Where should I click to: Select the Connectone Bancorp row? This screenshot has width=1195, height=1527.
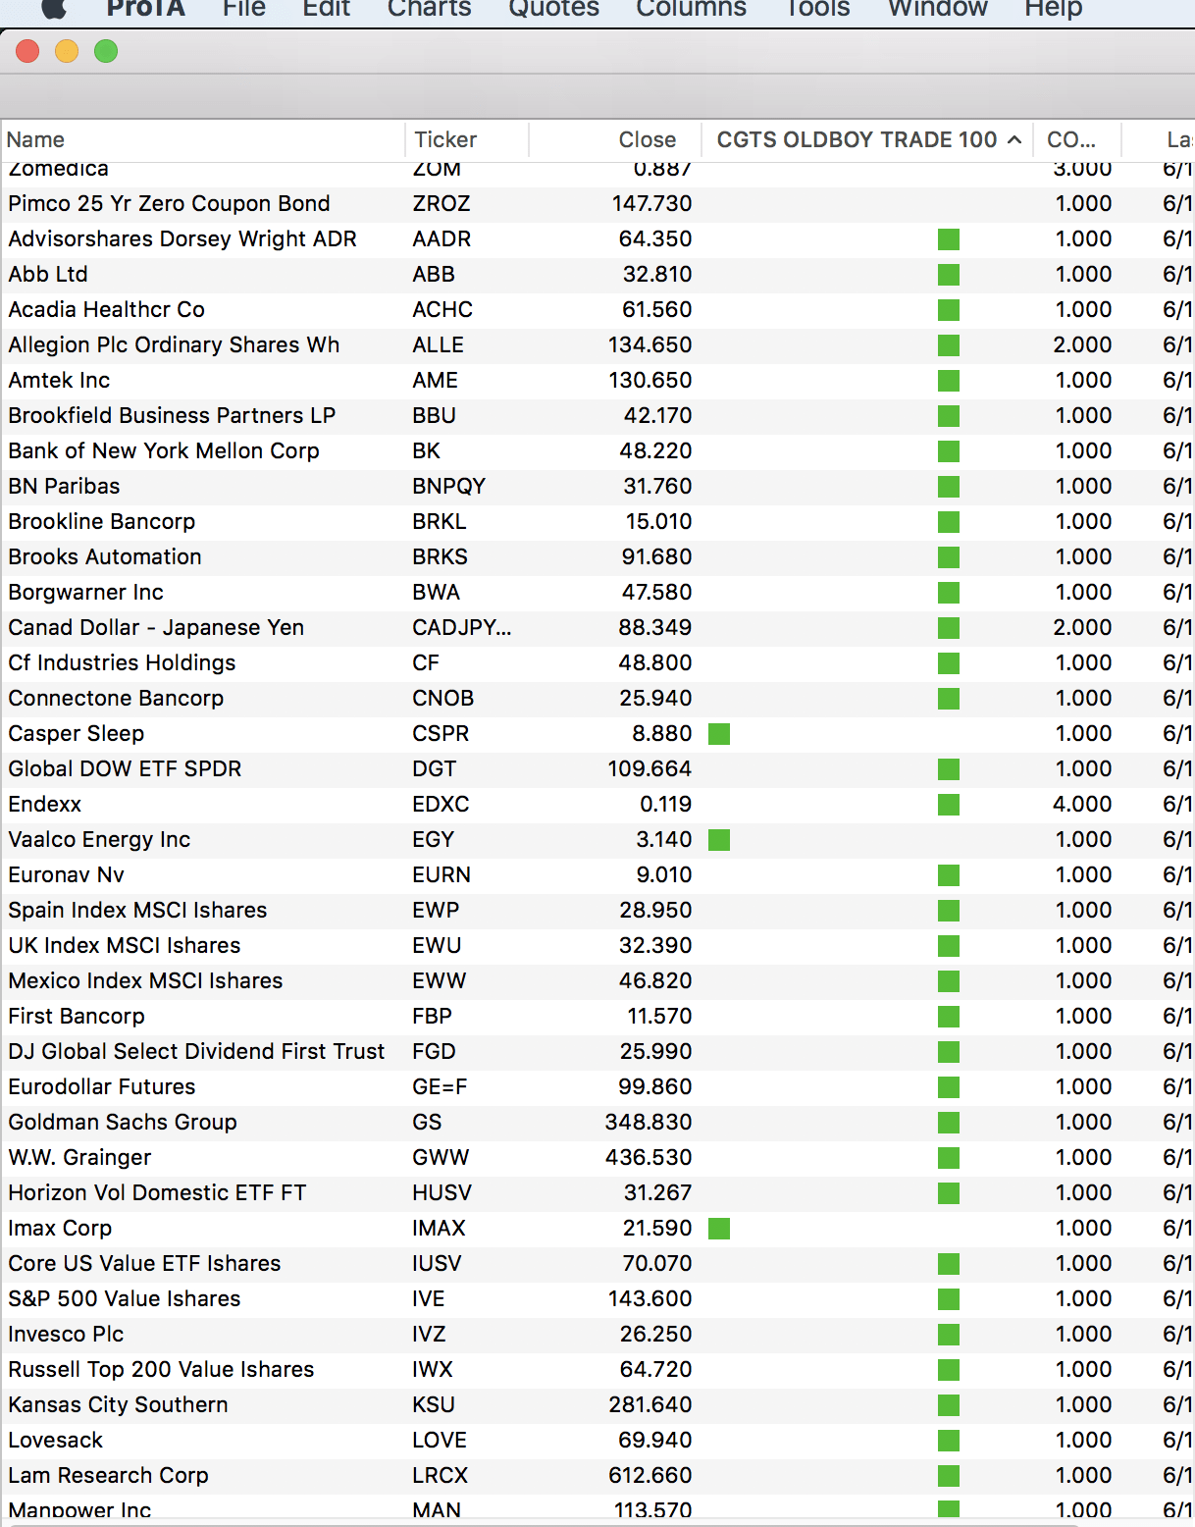pyautogui.click(x=597, y=699)
